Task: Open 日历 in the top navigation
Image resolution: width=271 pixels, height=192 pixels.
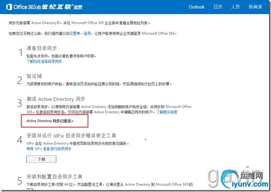Action: pyautogui.click(x=218, y=7)
